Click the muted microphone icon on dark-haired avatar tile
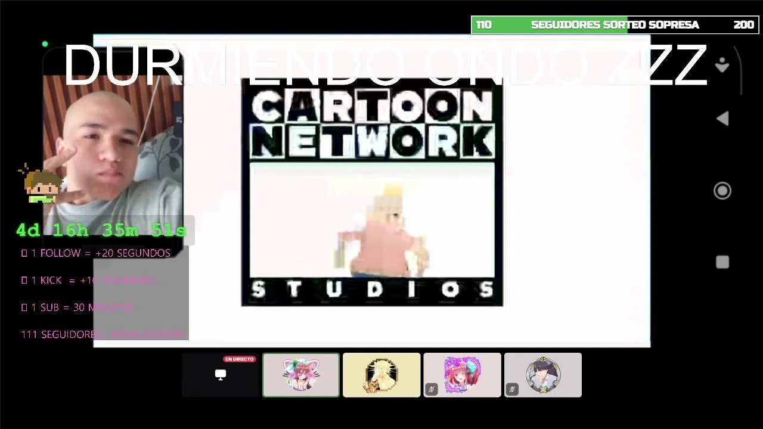Image resolution: width=763 pixels, height=429 pixels. (x=512, y=389)
